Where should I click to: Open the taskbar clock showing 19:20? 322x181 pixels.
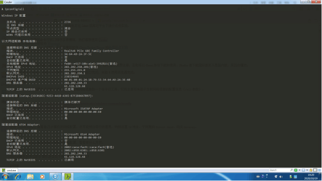pyautogui.click(x=311, y=177)
